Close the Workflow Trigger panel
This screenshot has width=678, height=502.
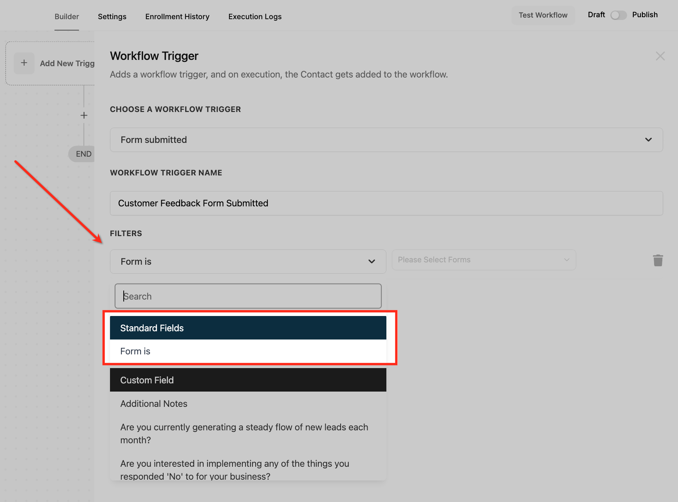click(660, 56)
